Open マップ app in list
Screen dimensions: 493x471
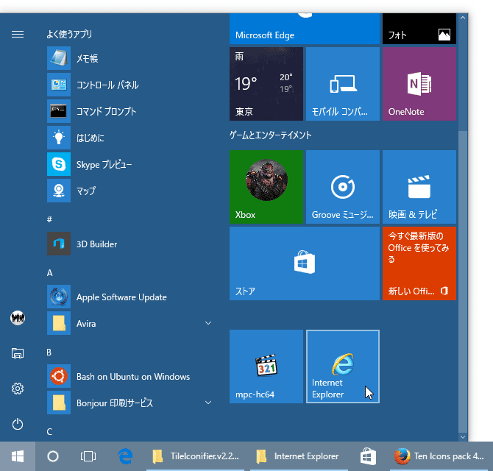click(130, 191)
